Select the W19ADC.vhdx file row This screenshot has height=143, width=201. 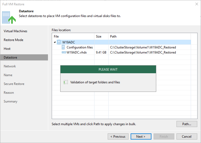tap(121, 52)
